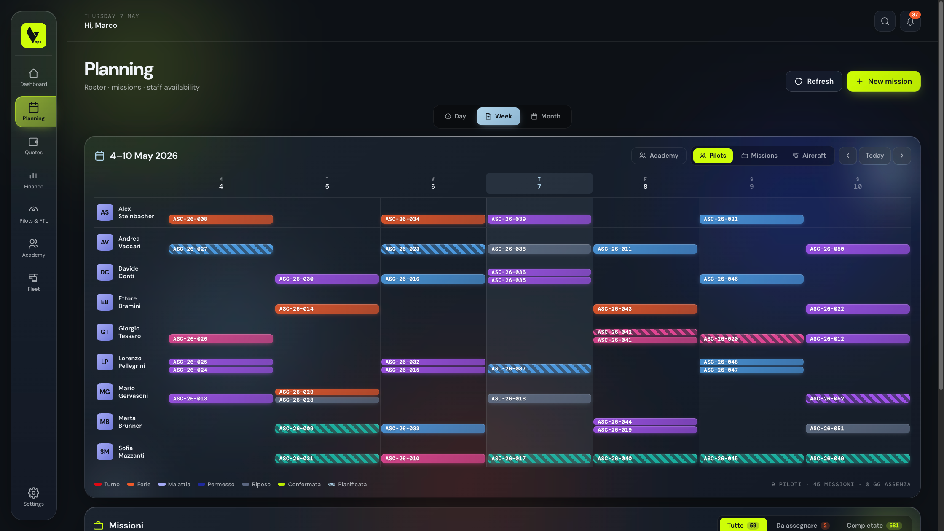The height and width of the screenshot is (531, 944).
Task: Click the AS avatar of Alex Steinbacher
Action: click(105, 212)
